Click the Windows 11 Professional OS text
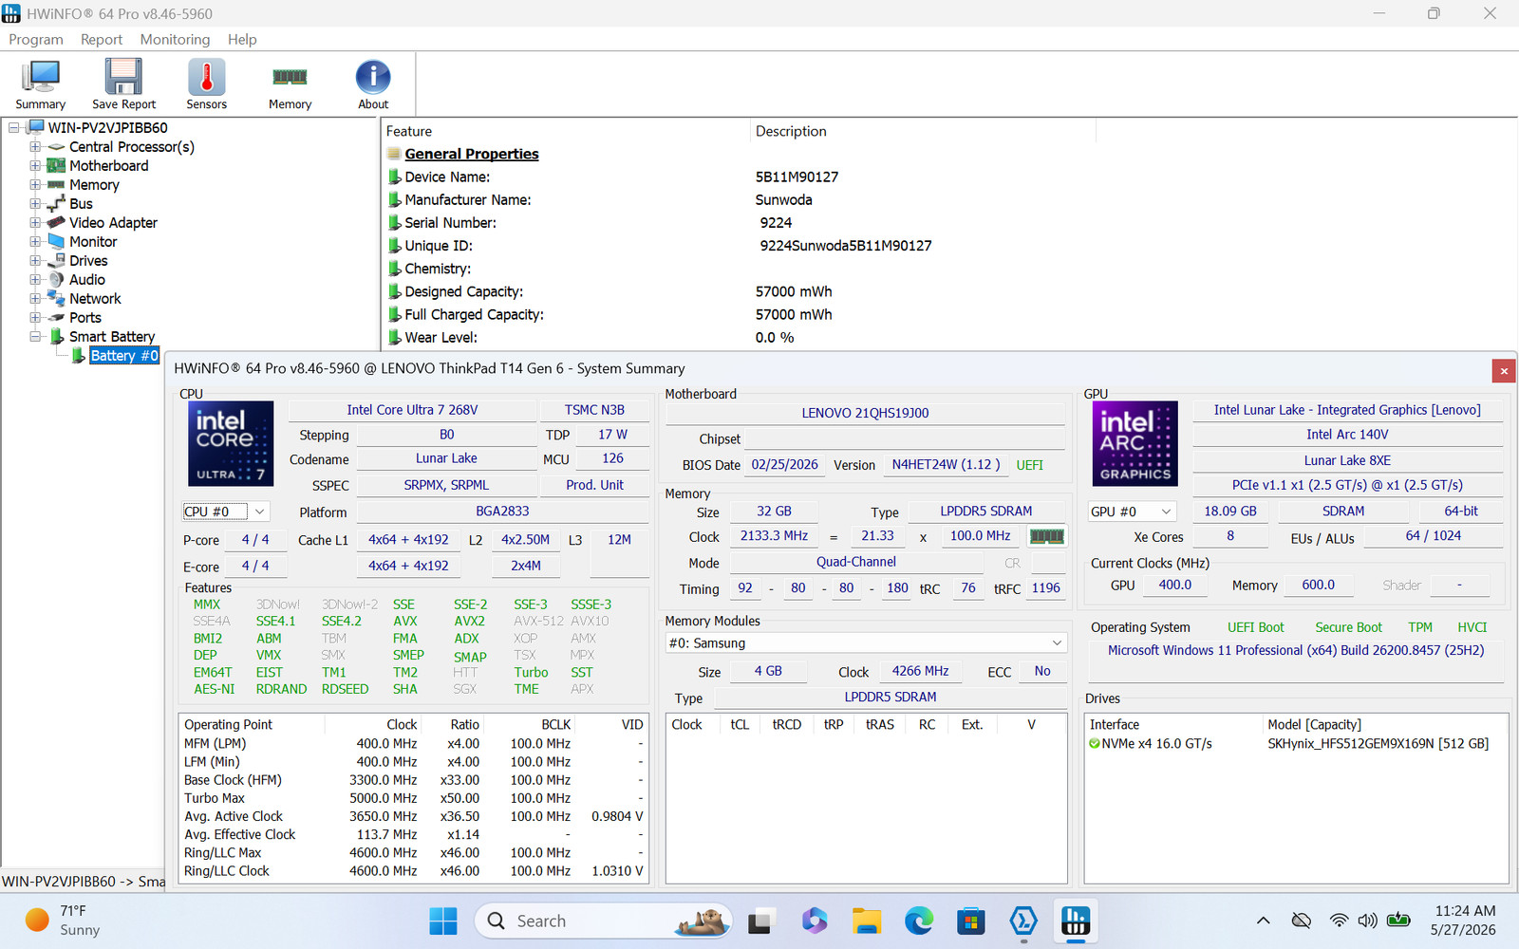1519x949 pixels. click(1296, 651)
